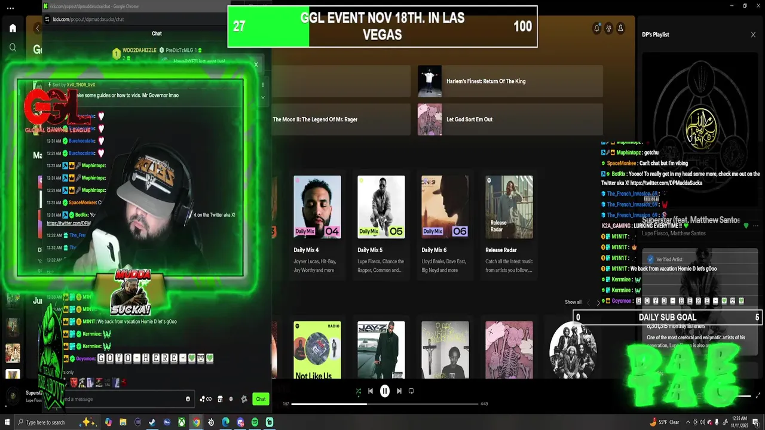Viewport: 765px width, 430px height.
Task: Open Windows Start menu
Action: [7, 422]
